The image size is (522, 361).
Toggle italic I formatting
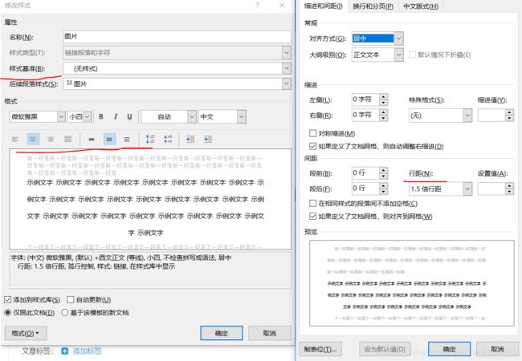tap(116, 116)
